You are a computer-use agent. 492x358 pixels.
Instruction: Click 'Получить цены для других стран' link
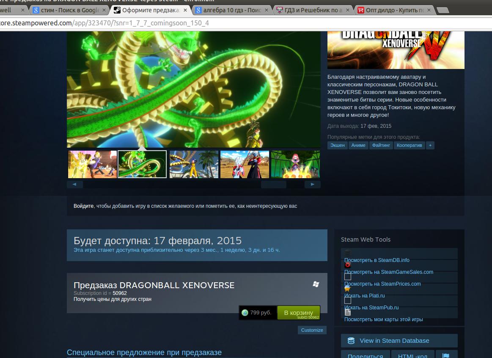tap(113, 299)
